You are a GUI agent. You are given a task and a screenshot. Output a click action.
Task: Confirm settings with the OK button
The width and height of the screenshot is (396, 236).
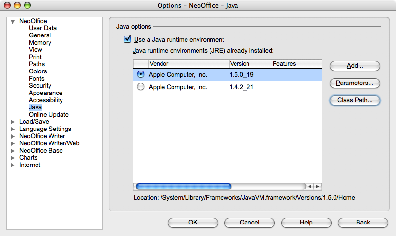pyautogui.click(x=193, y=223)
